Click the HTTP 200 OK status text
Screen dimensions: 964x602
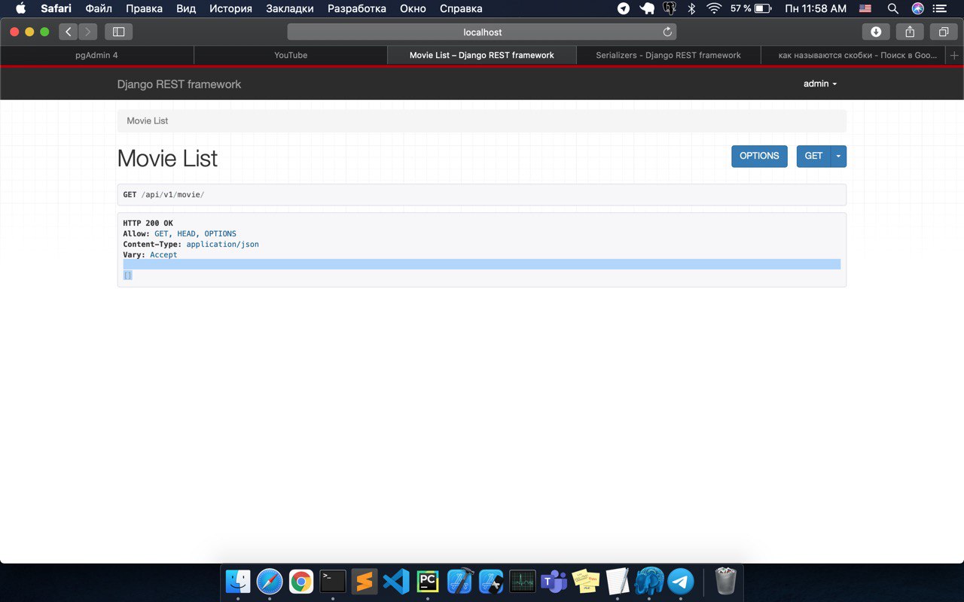point(148,223)
